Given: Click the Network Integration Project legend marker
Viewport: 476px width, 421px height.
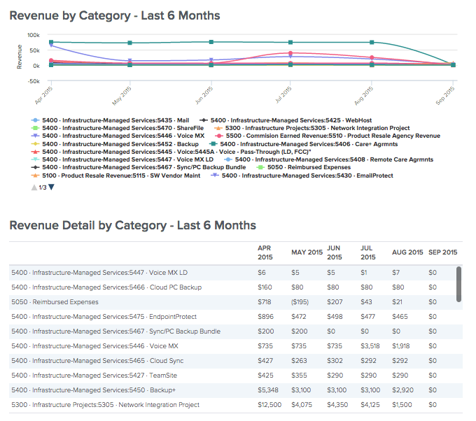Looking at the screenshot, I should click(x=218, y=128).
